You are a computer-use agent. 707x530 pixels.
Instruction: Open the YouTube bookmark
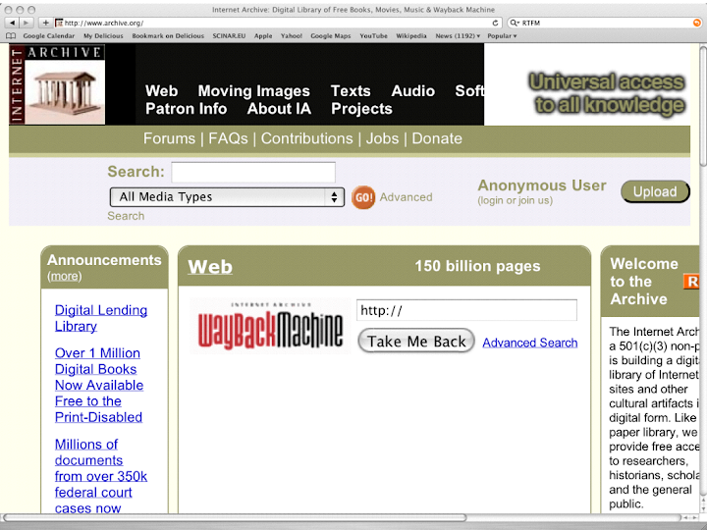point(373,35)
